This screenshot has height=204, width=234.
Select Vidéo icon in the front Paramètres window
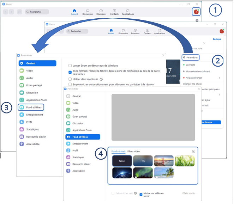point(68,103)
